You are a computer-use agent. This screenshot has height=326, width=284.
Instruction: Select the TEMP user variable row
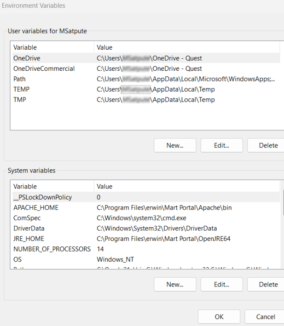click(22, 89)
